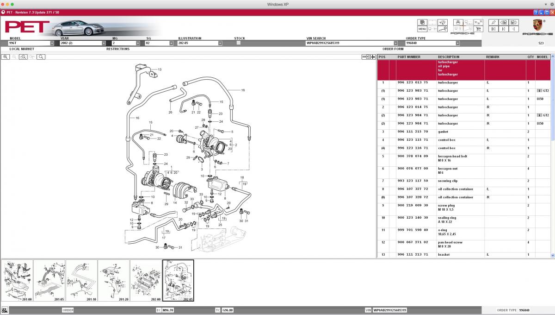Select control box part 996 123 115 71
This screenshot has width=555, height=315.
tap(413, 140)
